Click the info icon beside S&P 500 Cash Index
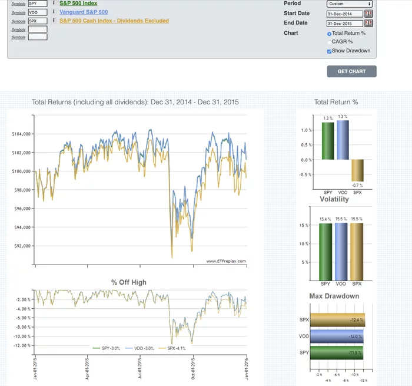This screenshot has height=386, width=412. (x=54, y=20)
